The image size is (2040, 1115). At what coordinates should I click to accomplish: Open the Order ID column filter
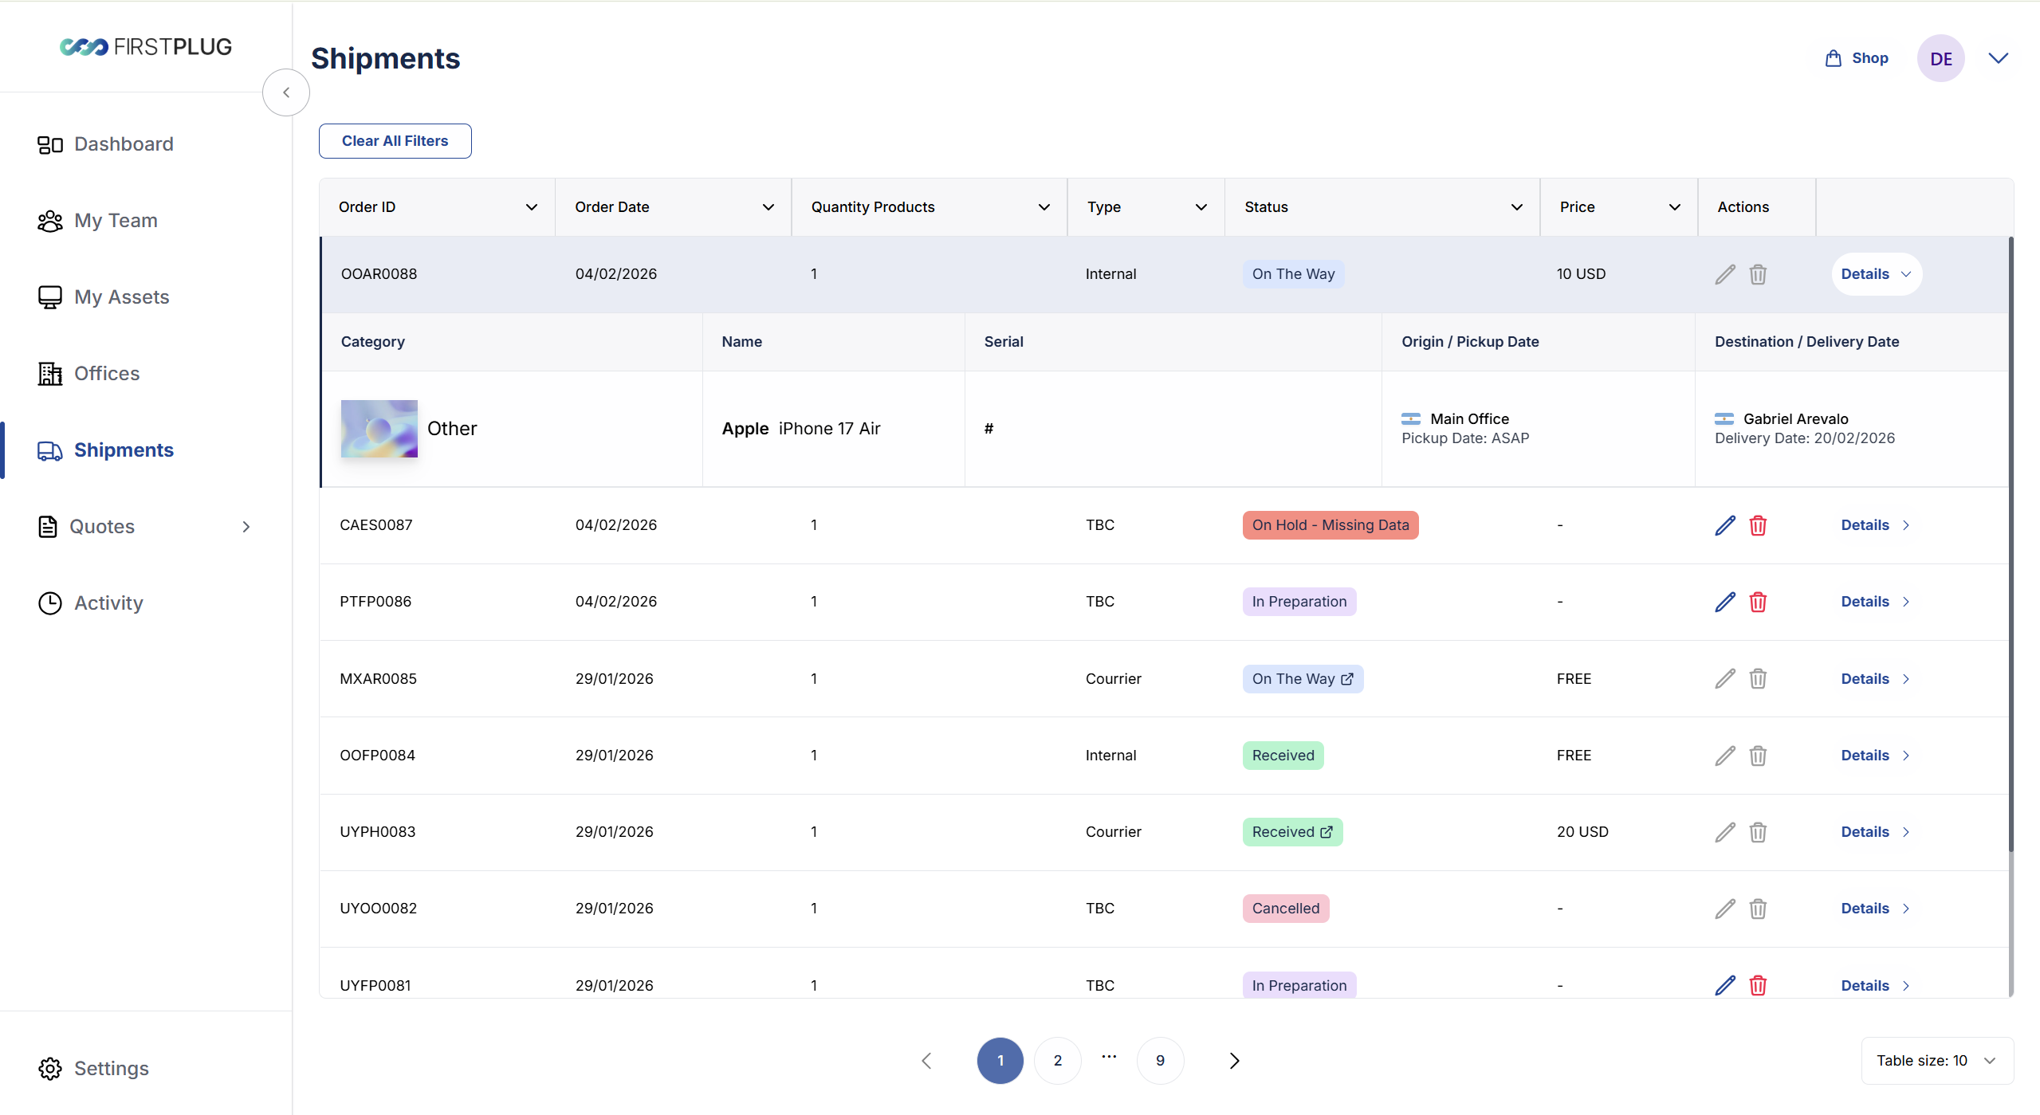pyautogui.click(x=531, y=207)
